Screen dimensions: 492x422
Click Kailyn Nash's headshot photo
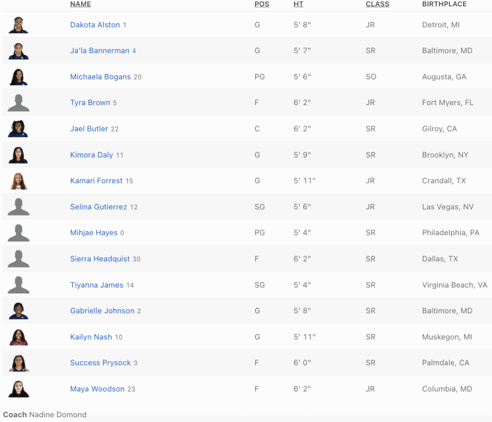[19, 337]
